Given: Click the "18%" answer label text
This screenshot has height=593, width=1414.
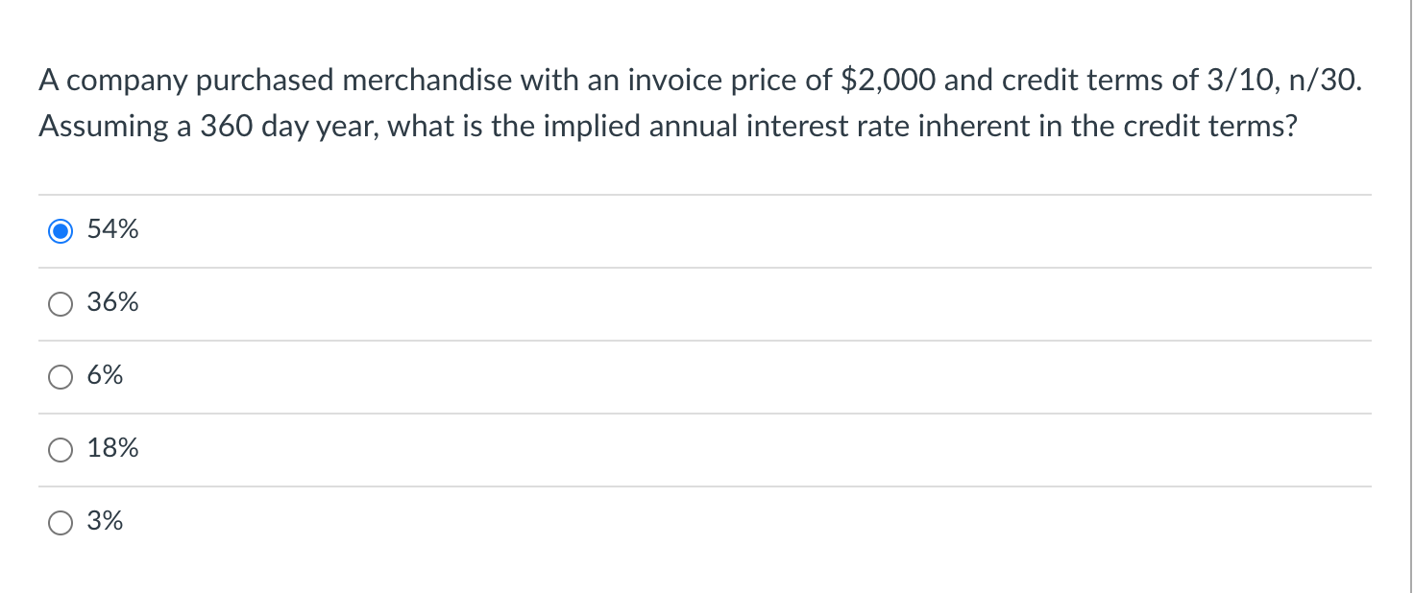Looking at the screenshot, I should coord(112,449).
